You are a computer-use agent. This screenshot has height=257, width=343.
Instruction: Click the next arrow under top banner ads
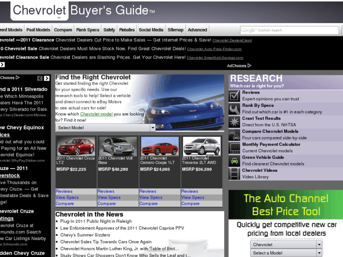pos(2,65)
